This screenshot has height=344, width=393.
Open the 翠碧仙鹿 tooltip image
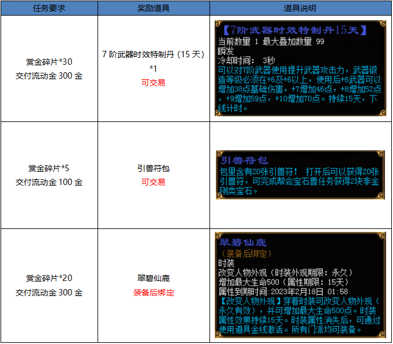click(300, 285)
